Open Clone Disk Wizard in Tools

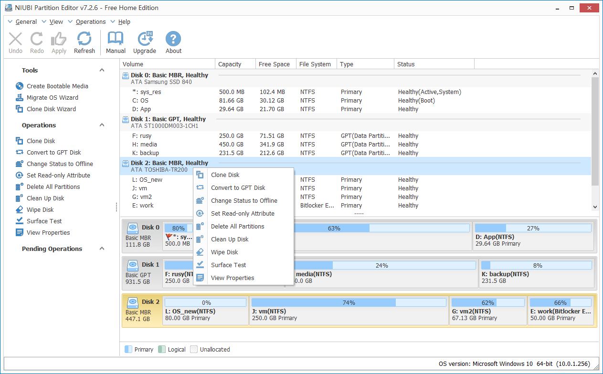pyautogui.click(x=51, y=109)
